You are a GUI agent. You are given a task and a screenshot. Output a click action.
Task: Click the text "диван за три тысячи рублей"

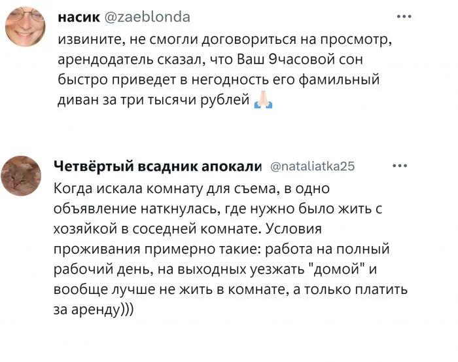point(151,101)
